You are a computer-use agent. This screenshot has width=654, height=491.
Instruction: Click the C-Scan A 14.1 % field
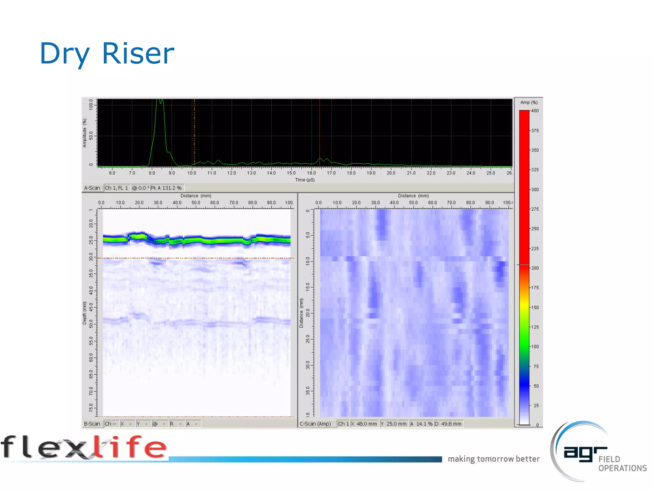tap(421, 424)
